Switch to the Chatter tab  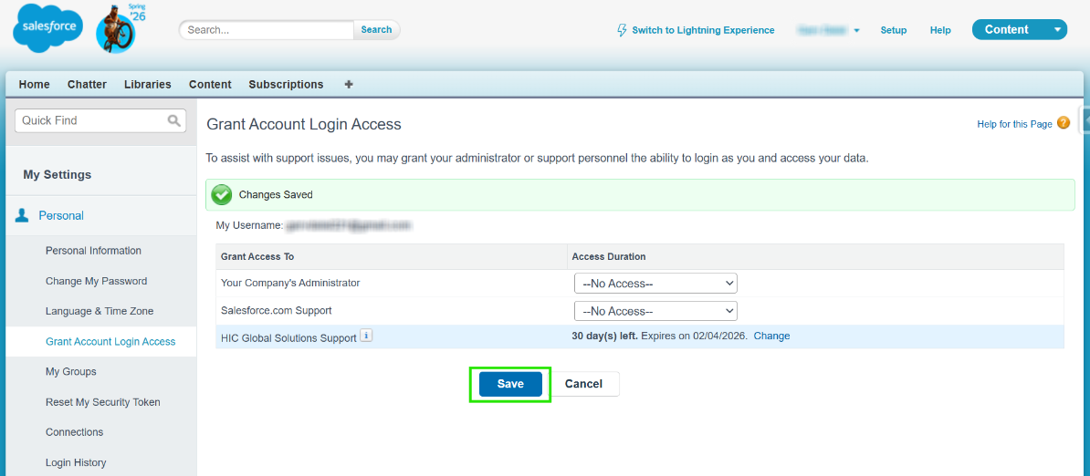[87, 84]
